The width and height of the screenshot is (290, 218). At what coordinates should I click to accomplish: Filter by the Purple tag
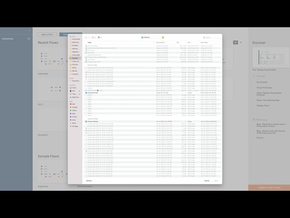pos(73,117)
